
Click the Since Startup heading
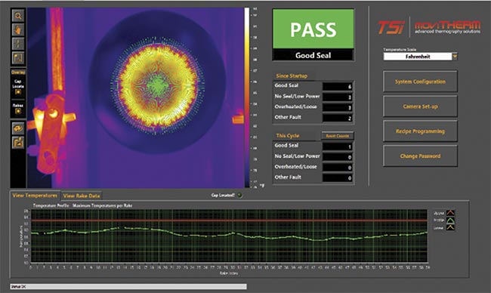292,76
